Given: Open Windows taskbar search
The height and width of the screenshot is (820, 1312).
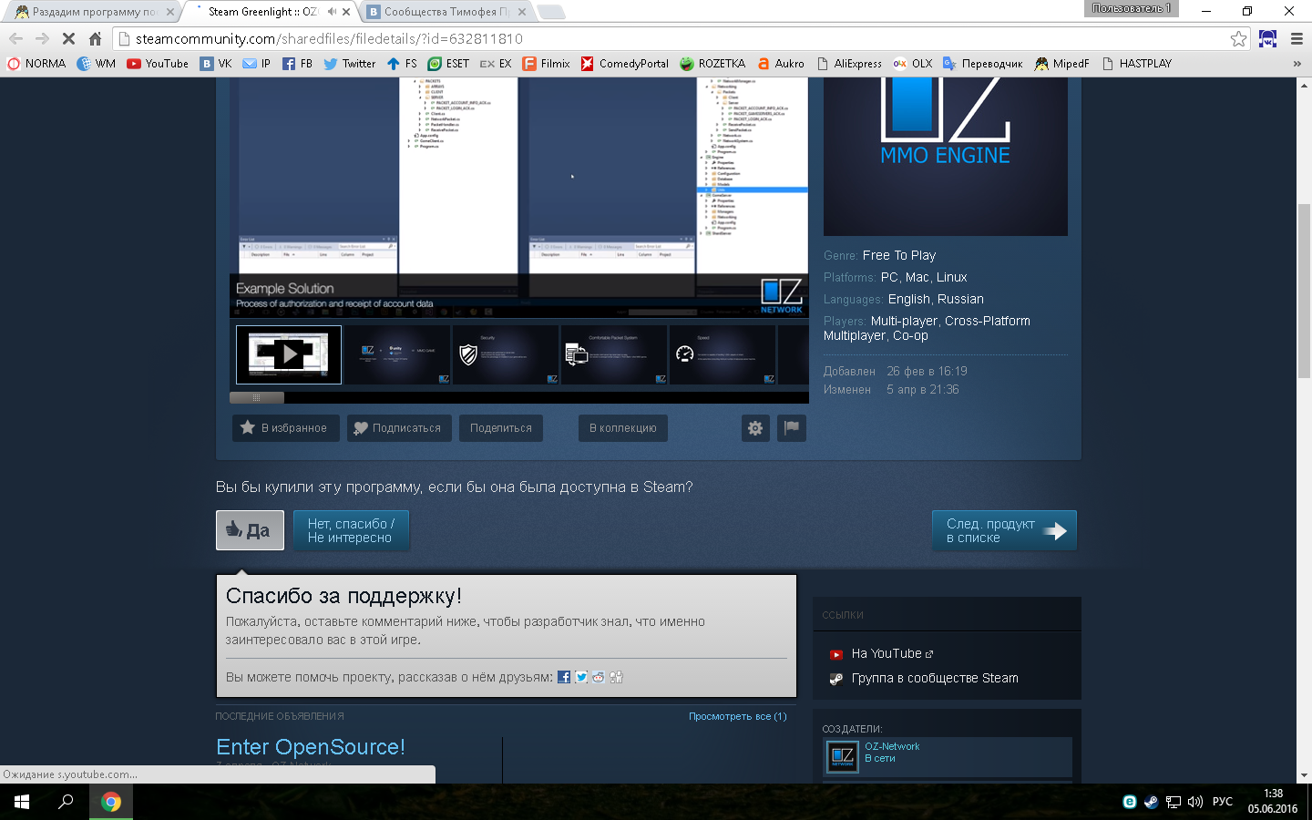Looking at the screenshot, I should coord(66,802).
